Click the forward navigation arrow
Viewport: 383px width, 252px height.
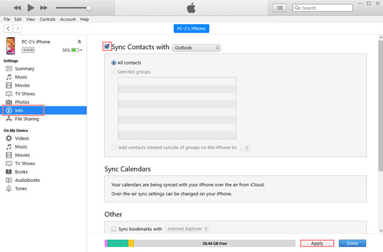point(17,29)
